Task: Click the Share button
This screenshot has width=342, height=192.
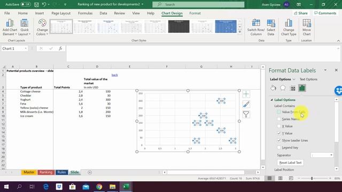Action: (x=301, y=13)
